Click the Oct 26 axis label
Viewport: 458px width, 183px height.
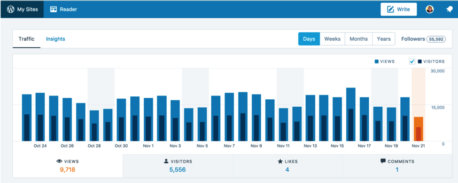coord(67,146)
